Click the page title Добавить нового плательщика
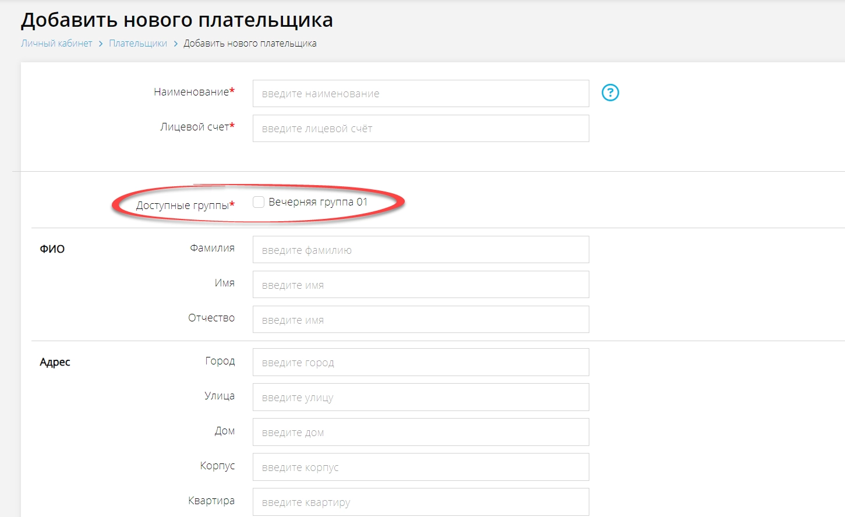Viewport: 845px width, 517px height. [x=177, y=20]
